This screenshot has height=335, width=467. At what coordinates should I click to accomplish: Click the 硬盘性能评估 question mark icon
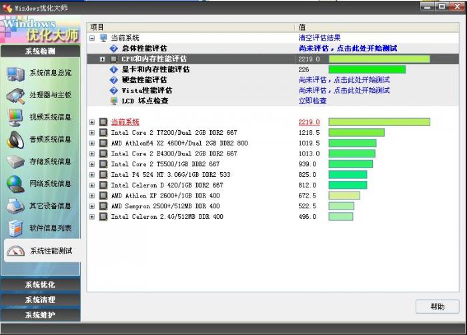[x=113, y=80]
